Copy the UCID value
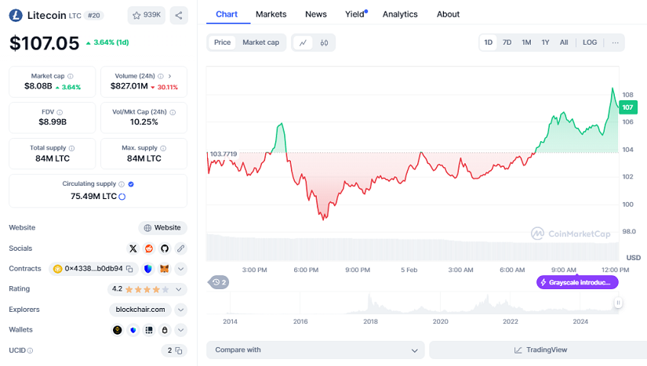Image resolution: width=647 pixels, height=366 pixels. click(178, 350)
